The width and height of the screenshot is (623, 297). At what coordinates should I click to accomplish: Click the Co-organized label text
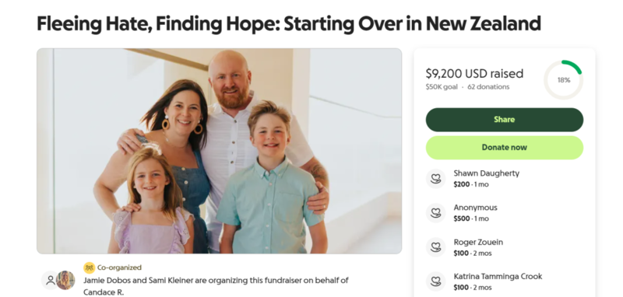coord(119,267)
